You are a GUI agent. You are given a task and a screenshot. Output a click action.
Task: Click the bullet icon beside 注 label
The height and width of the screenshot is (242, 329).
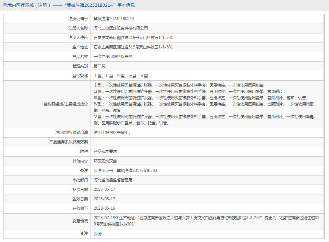click(82, 233)
